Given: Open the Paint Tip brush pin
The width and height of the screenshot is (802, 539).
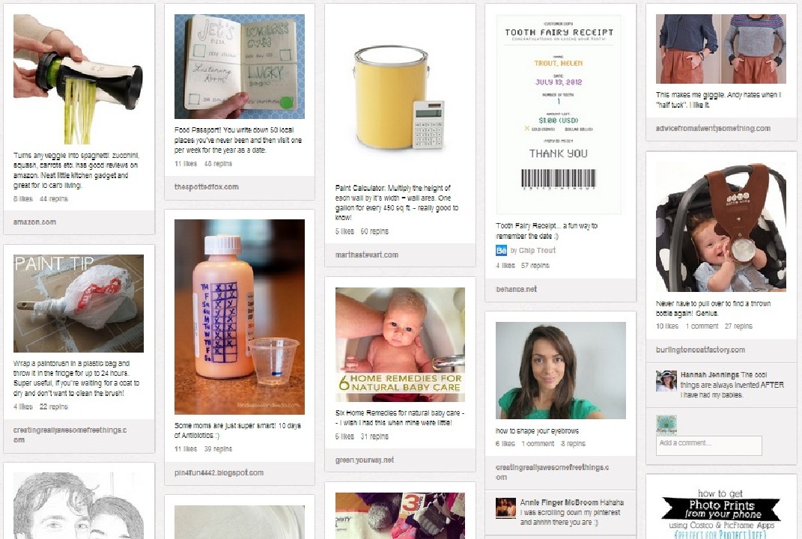Looking at the screenshot, I should click(x=79, y=304).
